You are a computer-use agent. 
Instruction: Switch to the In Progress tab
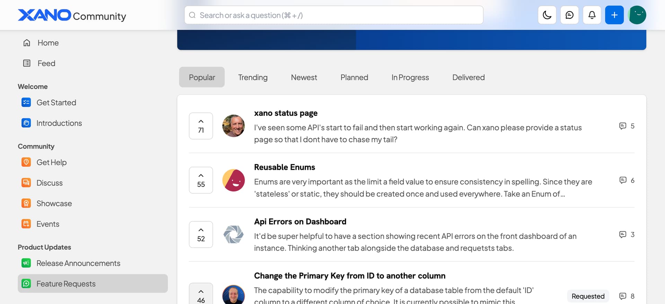click(410, 77)
